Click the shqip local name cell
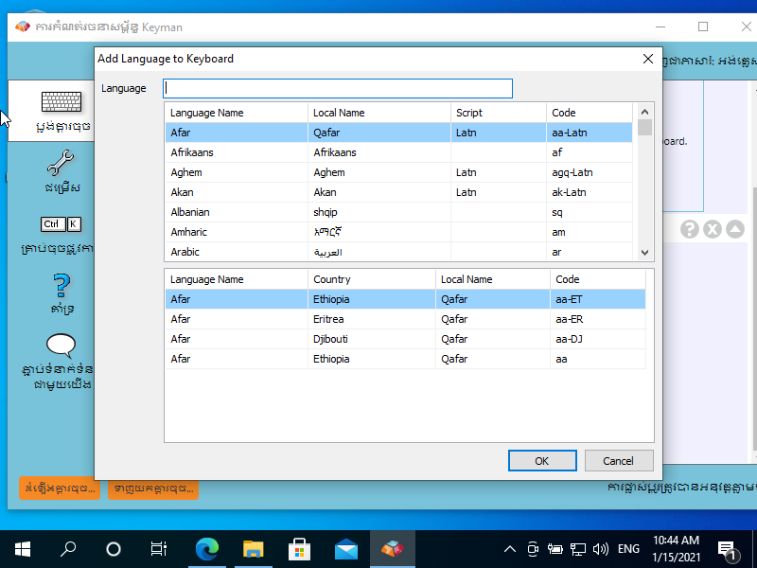 (x=379, y=211)
